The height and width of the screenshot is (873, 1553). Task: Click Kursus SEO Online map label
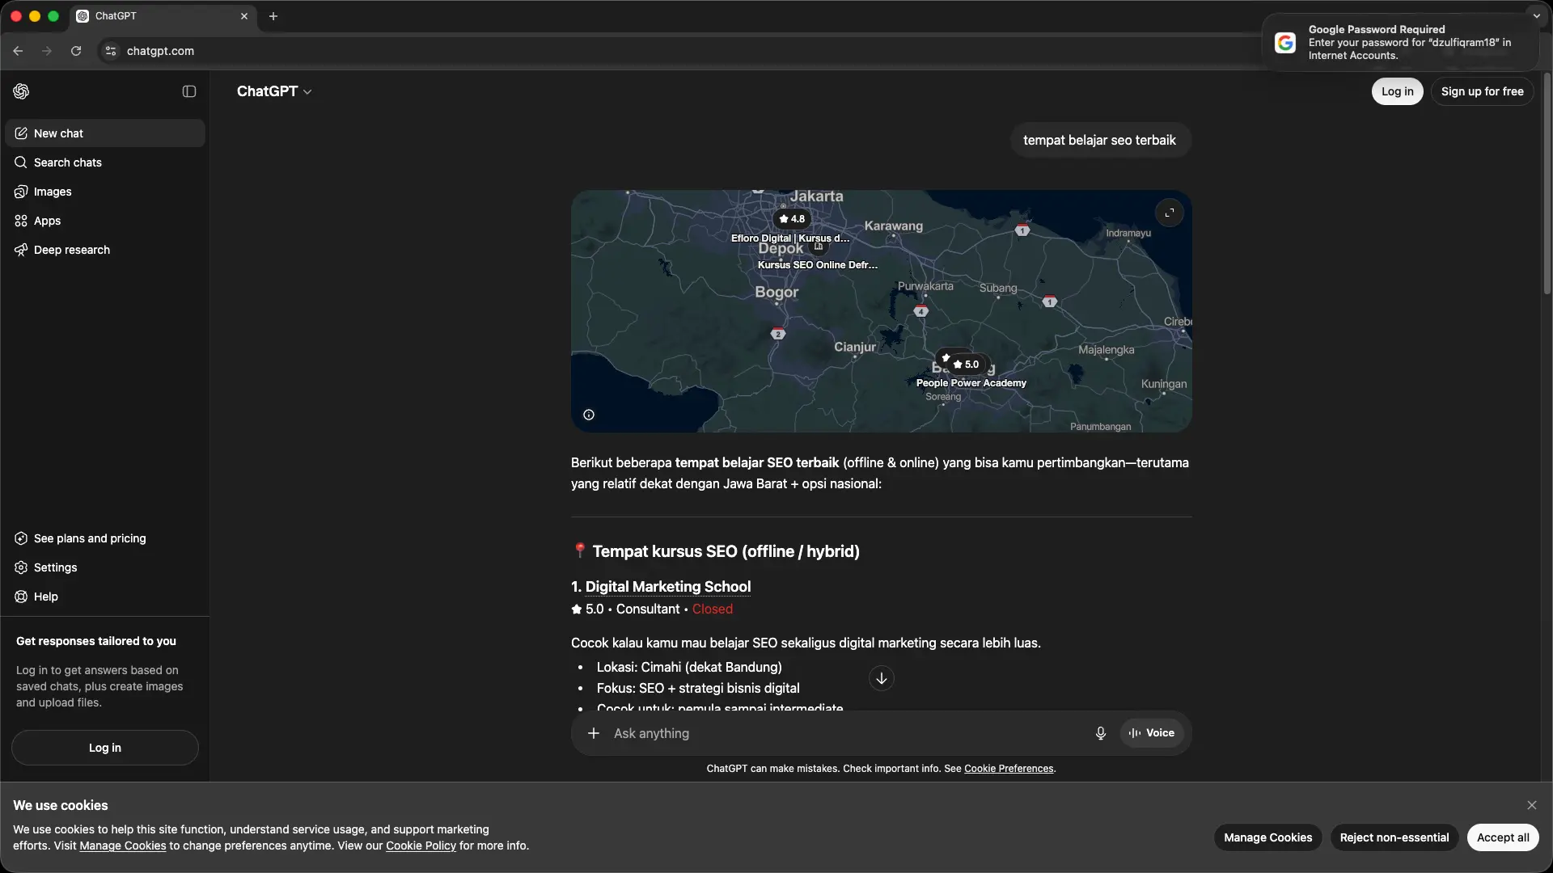pyautogui.click(x=817, y=265)
